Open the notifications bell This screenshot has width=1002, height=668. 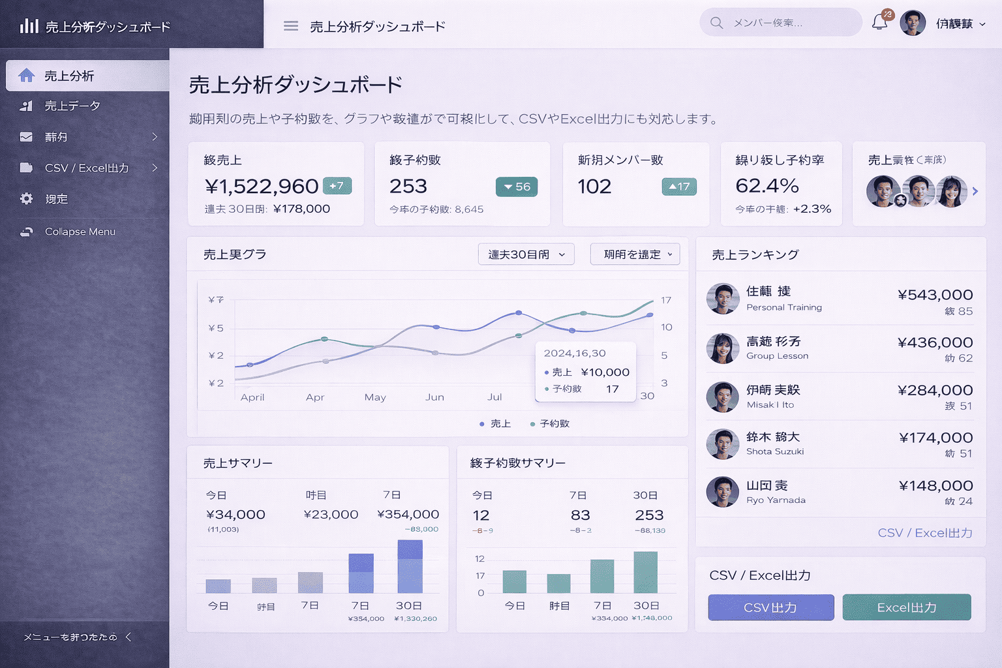[x=879, y=23]
